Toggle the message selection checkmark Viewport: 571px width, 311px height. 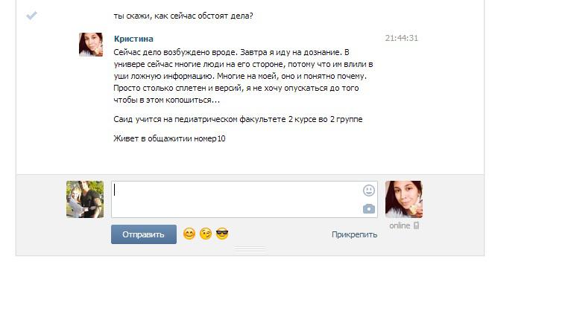click(x=32, y=16)
